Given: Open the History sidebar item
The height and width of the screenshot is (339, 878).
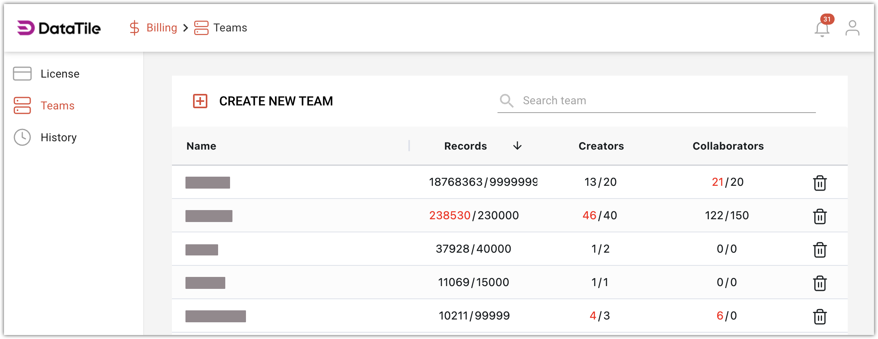Looking at the screenshot, I should (x=59, y=138).
